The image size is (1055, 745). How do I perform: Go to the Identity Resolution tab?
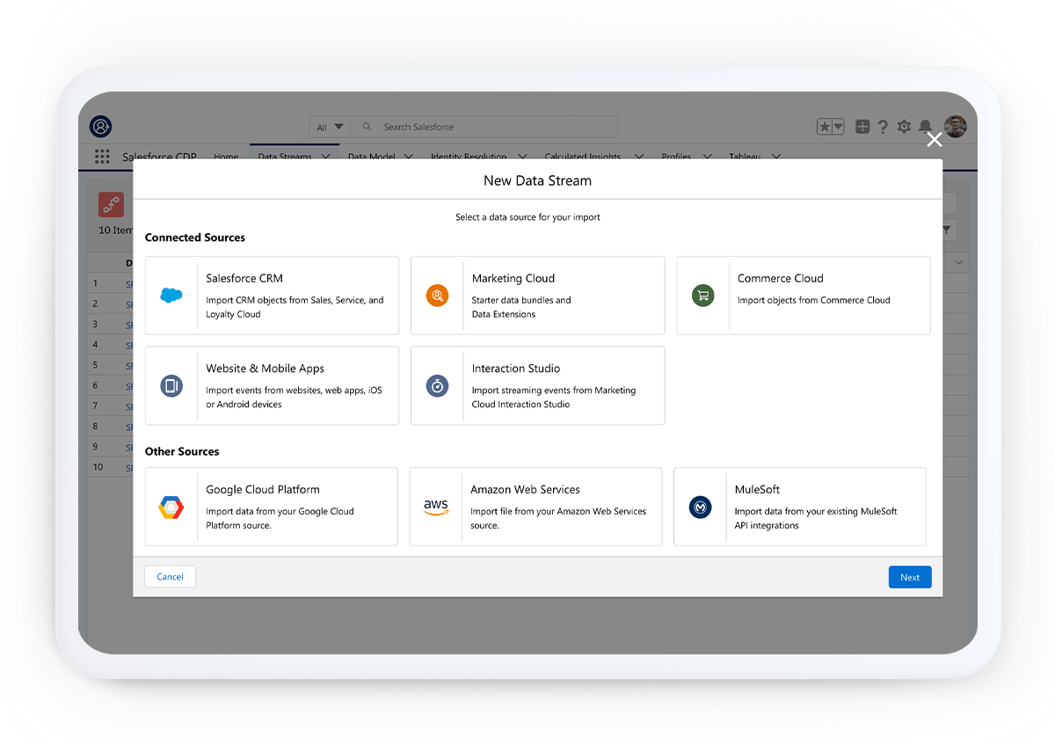click(469, 157)
